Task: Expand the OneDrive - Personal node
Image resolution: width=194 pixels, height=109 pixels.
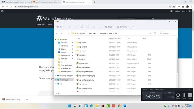Action: 55,76
